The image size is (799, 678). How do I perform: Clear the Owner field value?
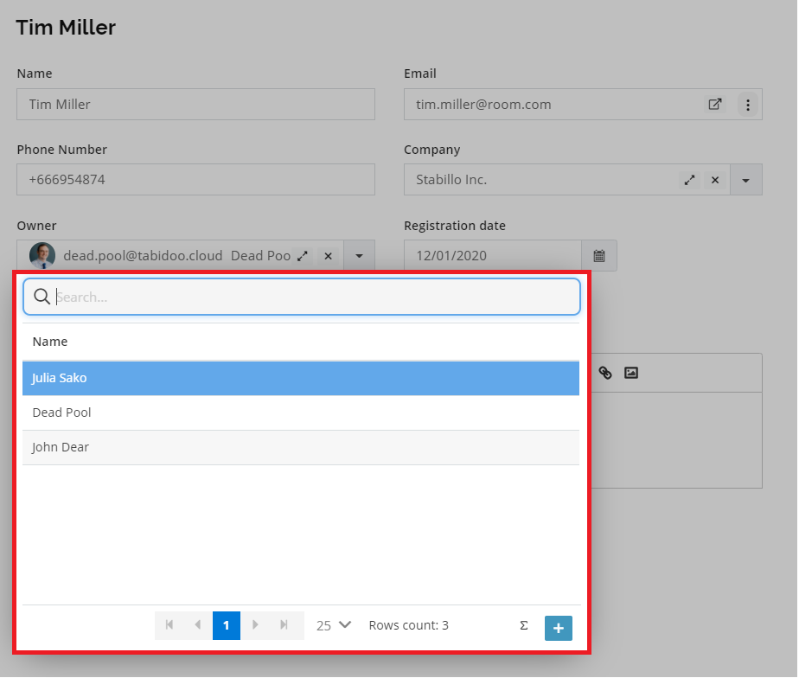329,256
